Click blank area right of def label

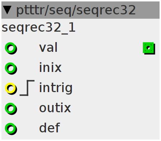pyautogui.click(x=110, y=128)
